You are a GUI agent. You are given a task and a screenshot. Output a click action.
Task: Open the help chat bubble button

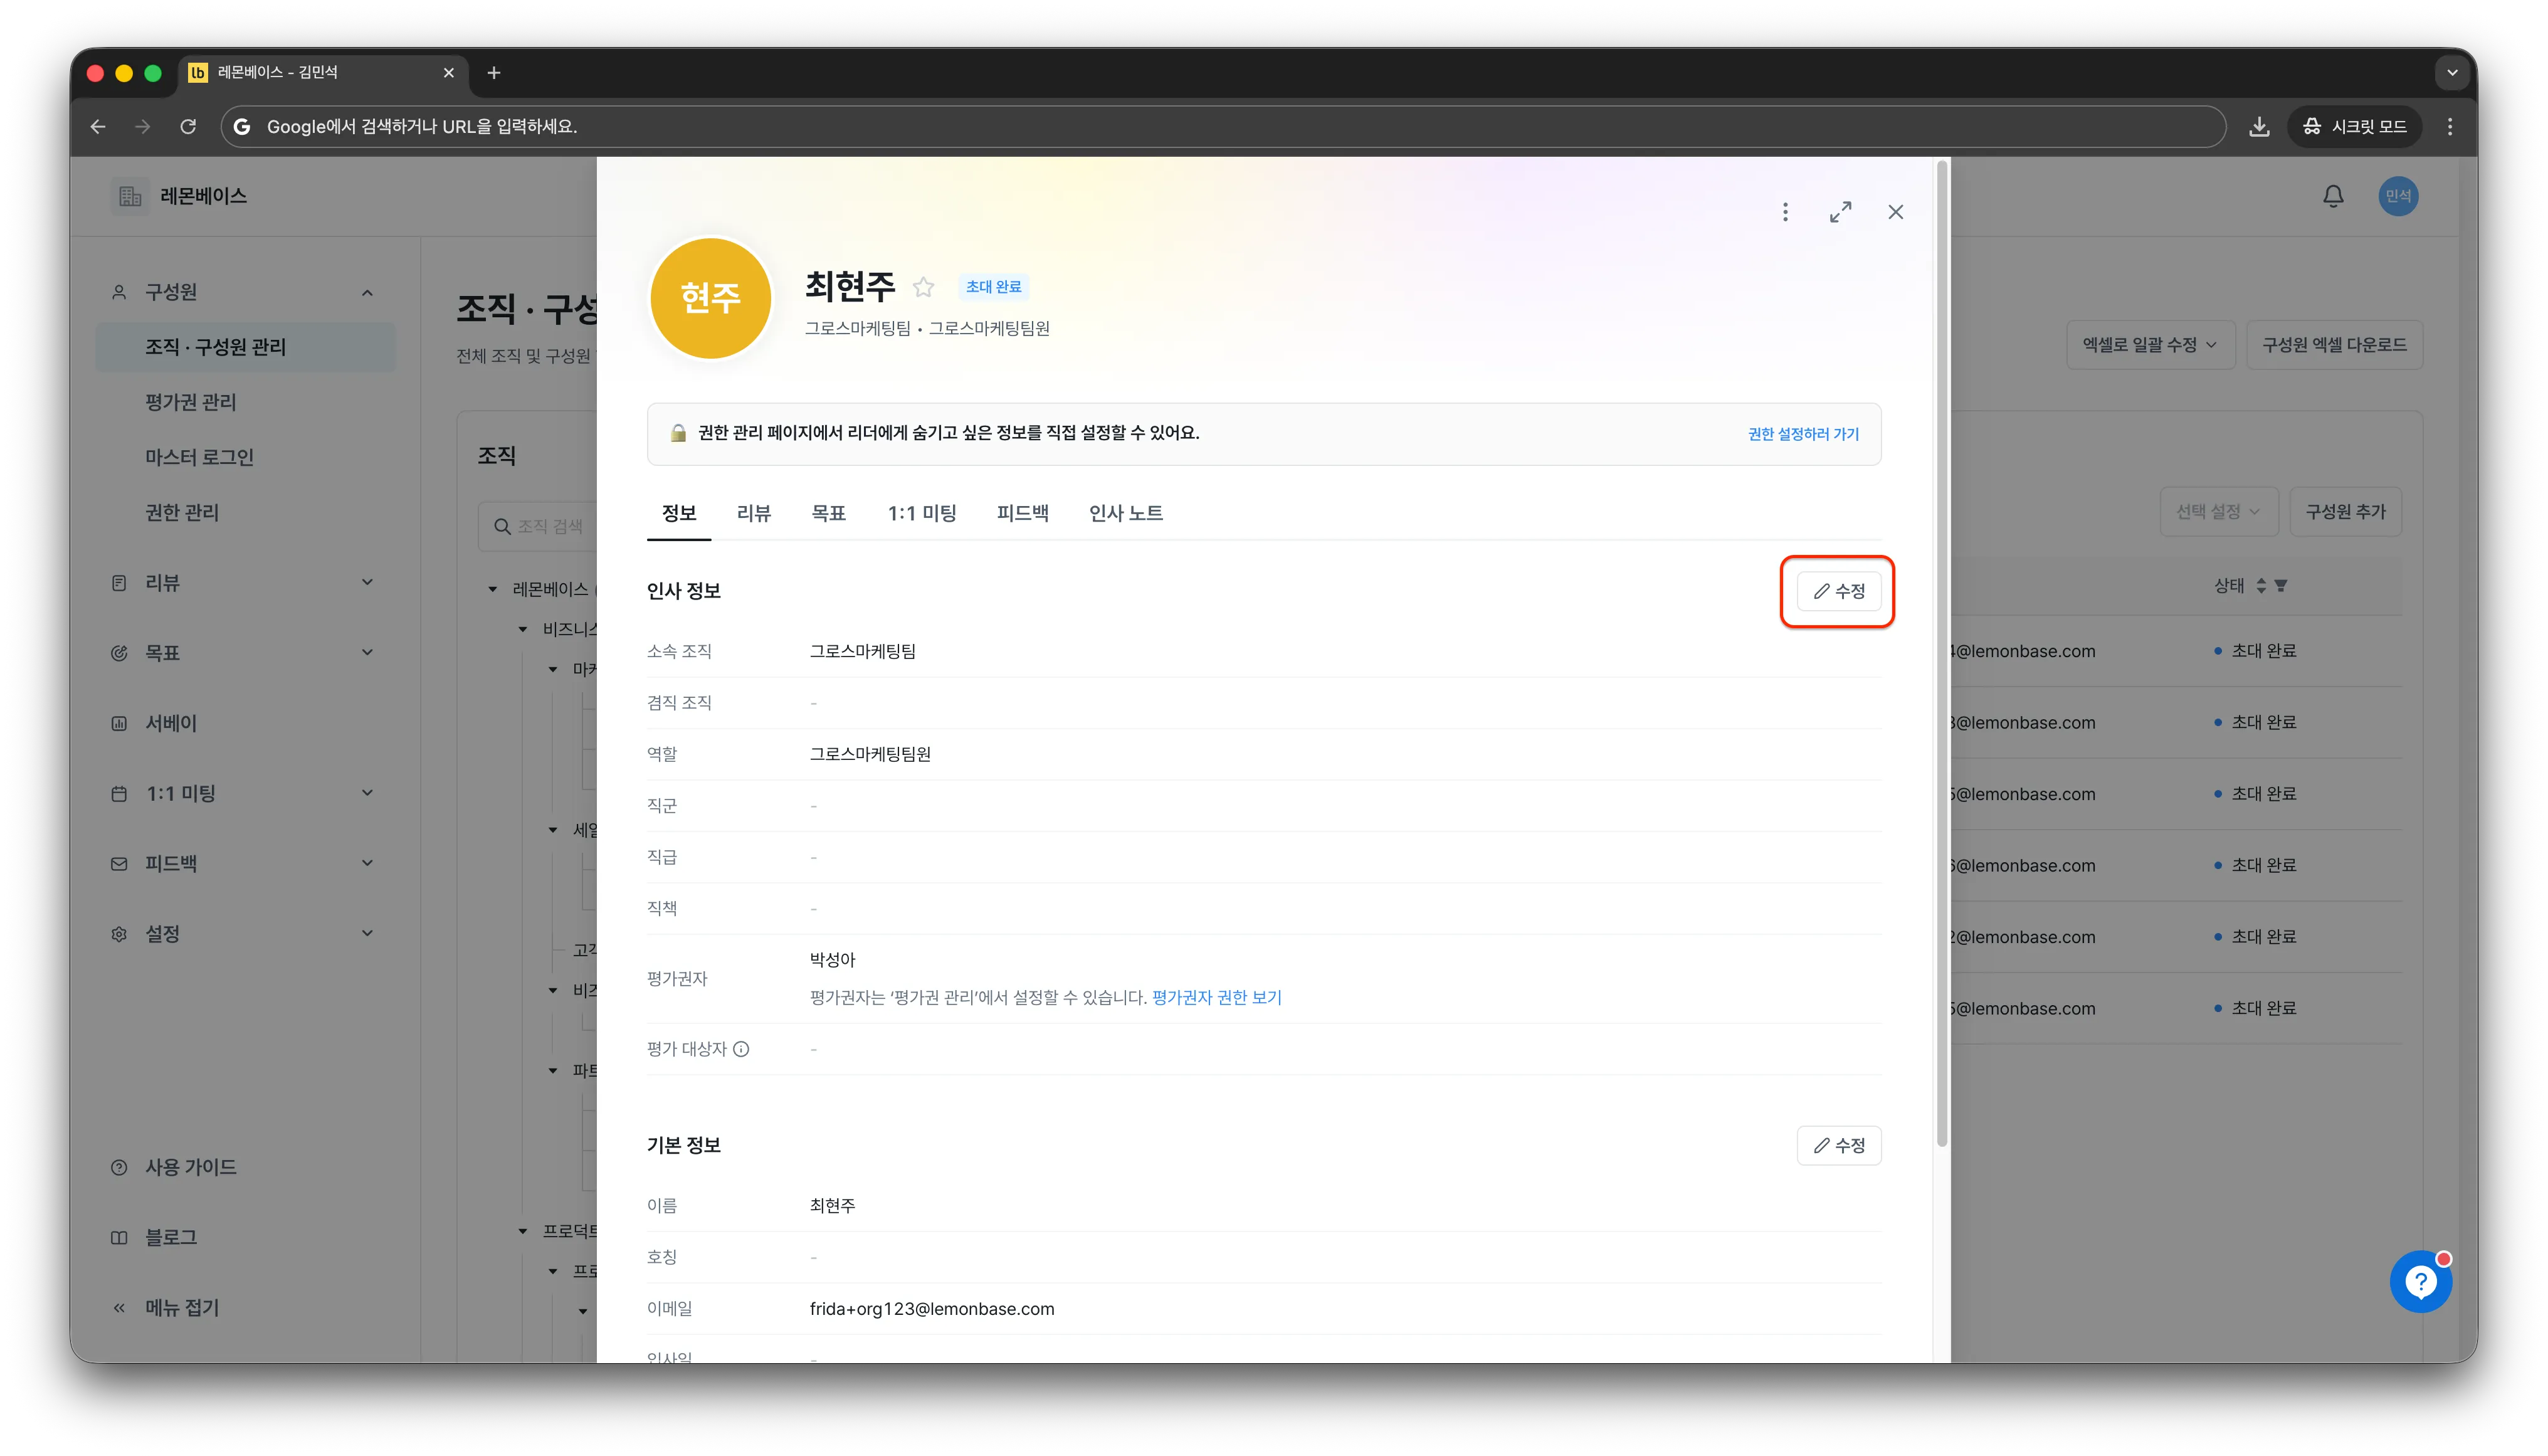[x=2420, y=1281]
